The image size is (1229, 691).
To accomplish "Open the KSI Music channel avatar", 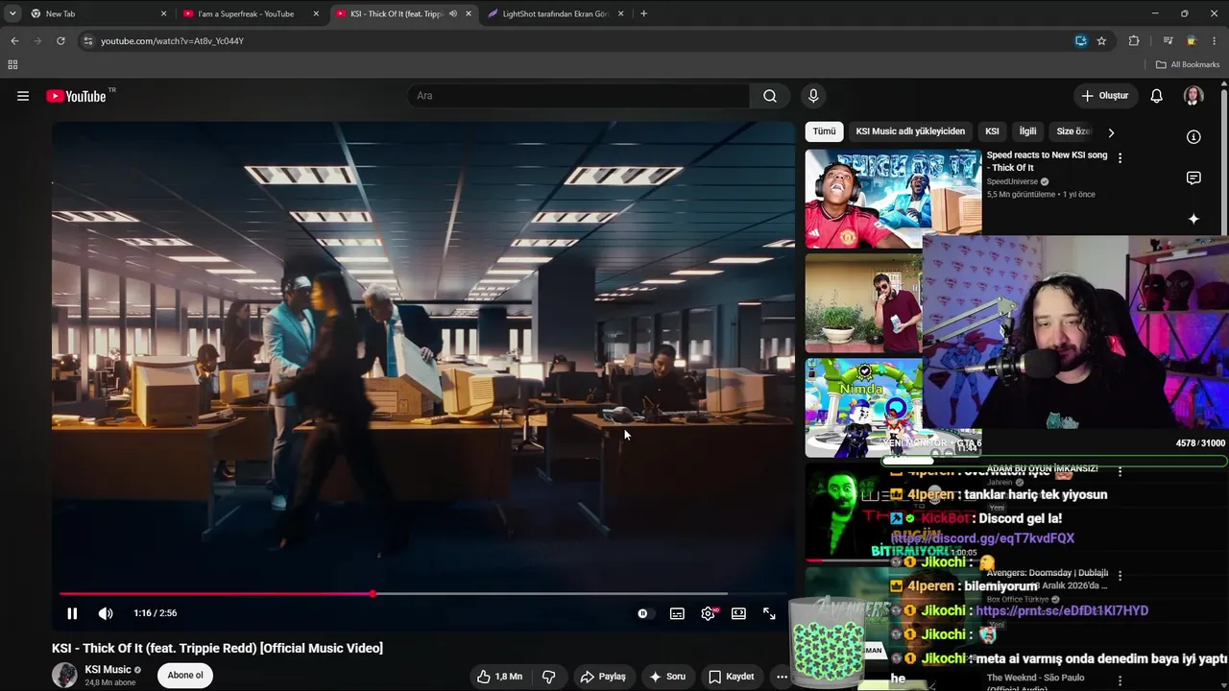I will pyautogui.click(x=64, y=676).
